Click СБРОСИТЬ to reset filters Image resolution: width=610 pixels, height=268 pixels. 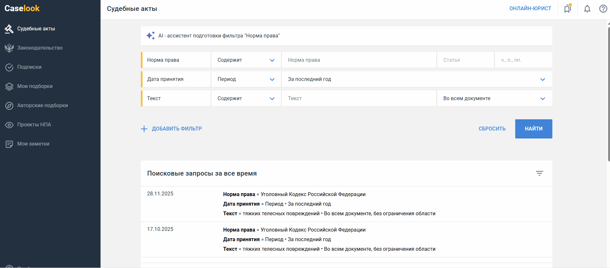(492, 129)
